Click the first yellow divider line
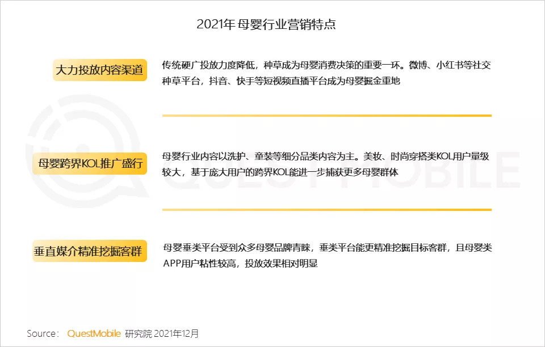The image size is (545, 347). click(326, 116)
